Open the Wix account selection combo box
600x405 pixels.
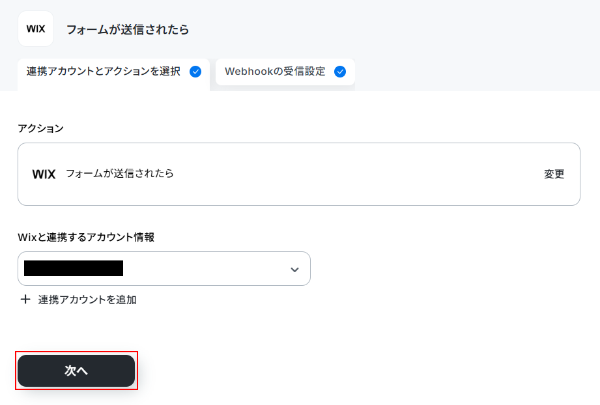coord(164,268)
